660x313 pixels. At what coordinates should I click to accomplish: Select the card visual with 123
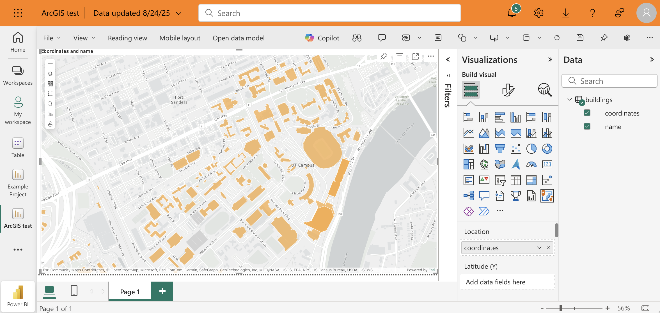(547, 164)
